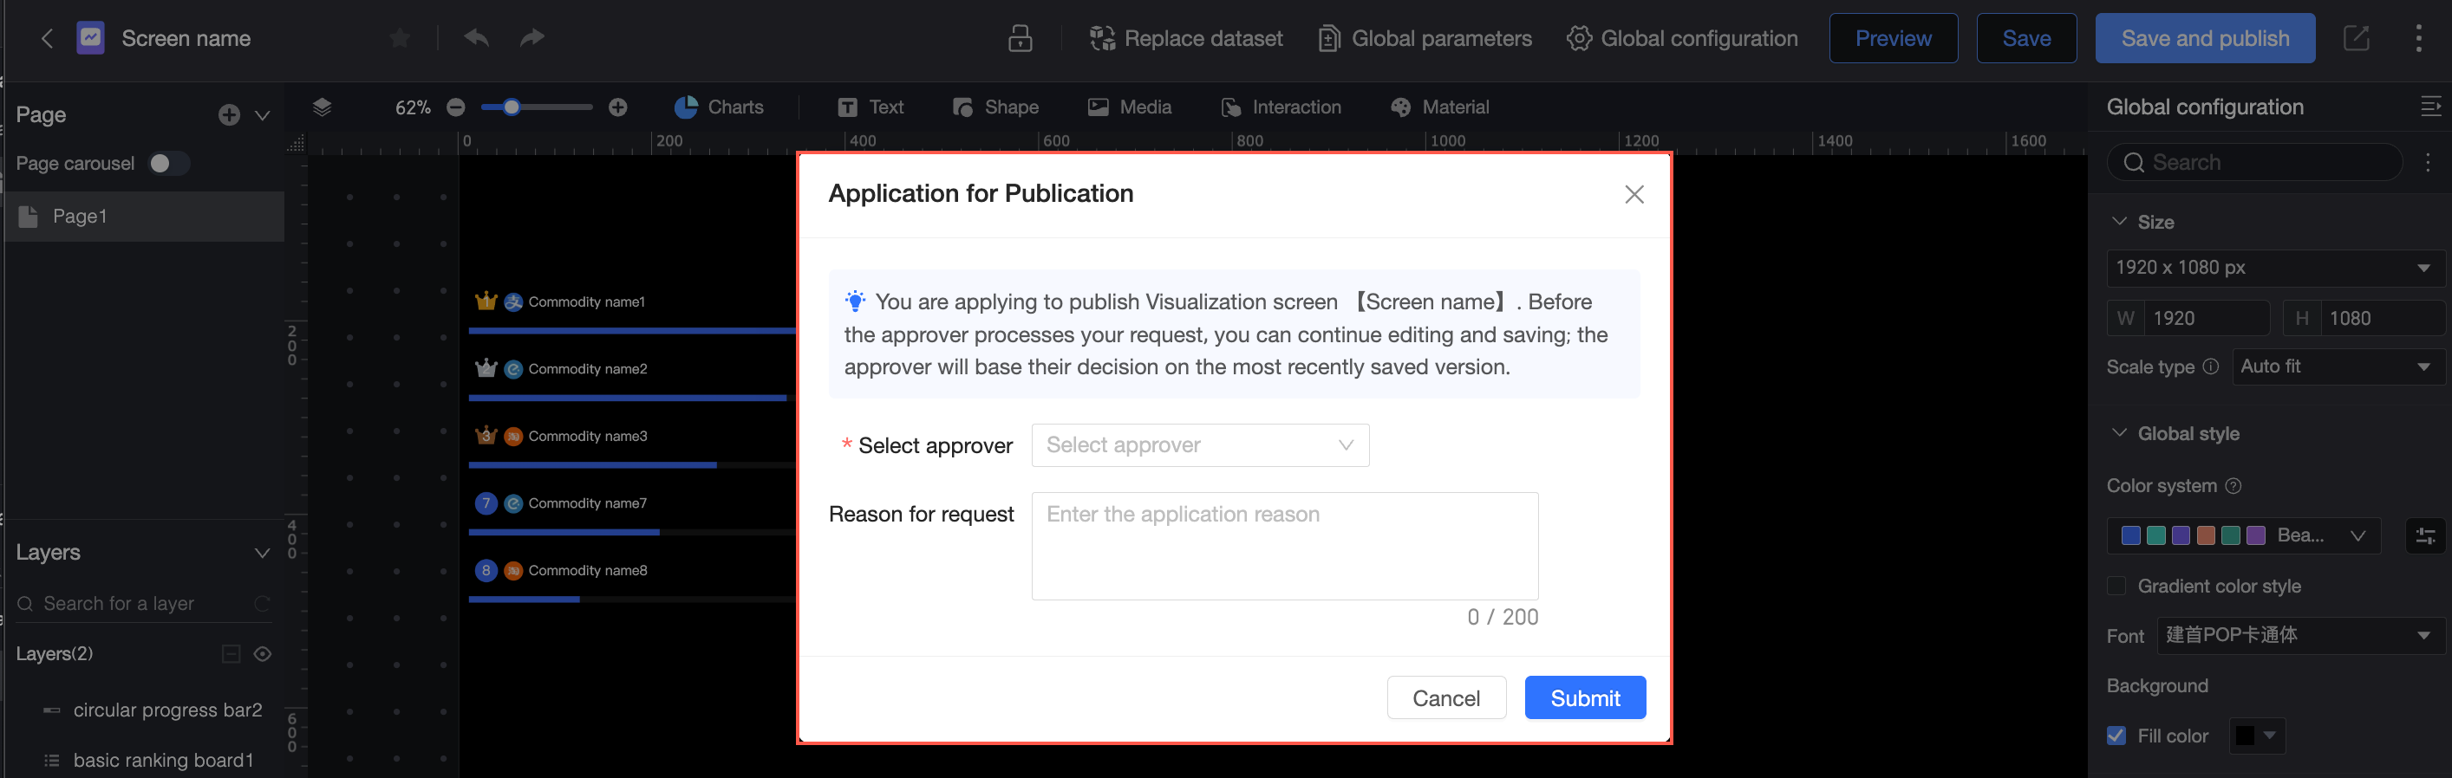Viewport: 2452px width, 778px height.
Task: Open the Media menu
Action: [1129, 107]
